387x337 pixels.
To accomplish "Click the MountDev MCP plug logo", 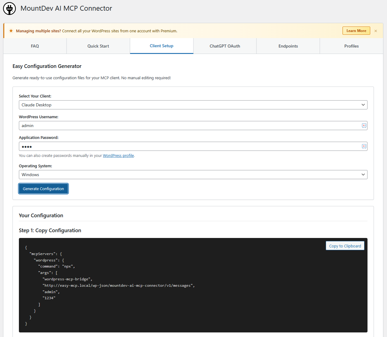I will click(9, 9).
